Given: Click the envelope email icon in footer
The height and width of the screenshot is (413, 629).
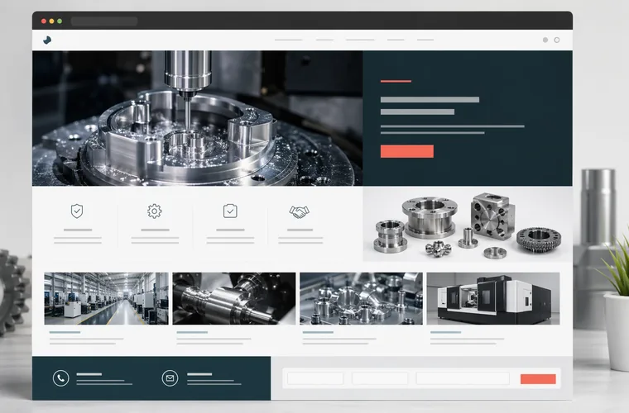Looking at the screenshot, I should (x=170, y=378).
